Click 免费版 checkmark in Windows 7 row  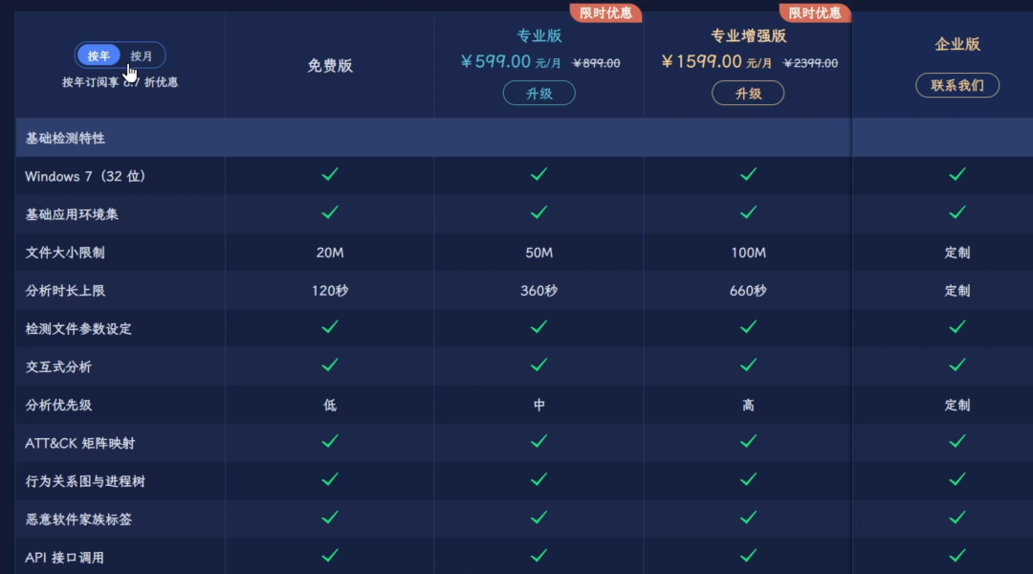pyautogui.click(x=330, y=174)
